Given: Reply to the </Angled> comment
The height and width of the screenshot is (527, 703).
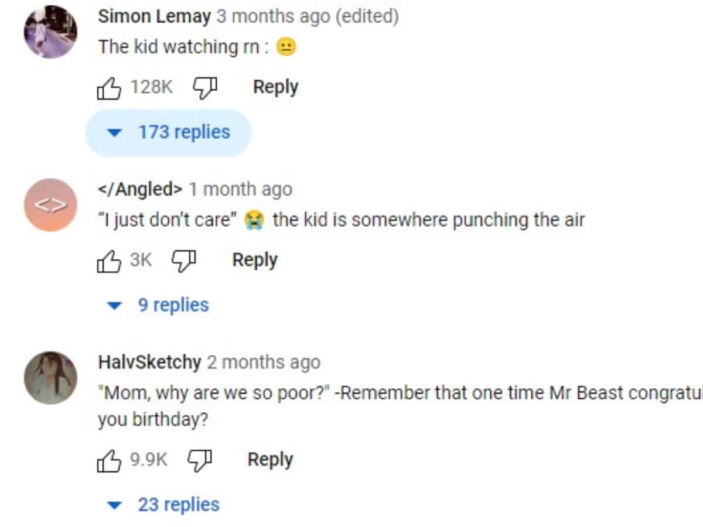Looking at the screenshot, I should tap(255, 260).
